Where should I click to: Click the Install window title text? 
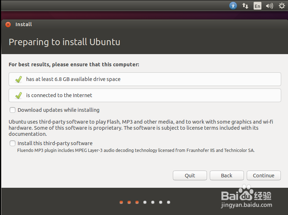point(24,24)
